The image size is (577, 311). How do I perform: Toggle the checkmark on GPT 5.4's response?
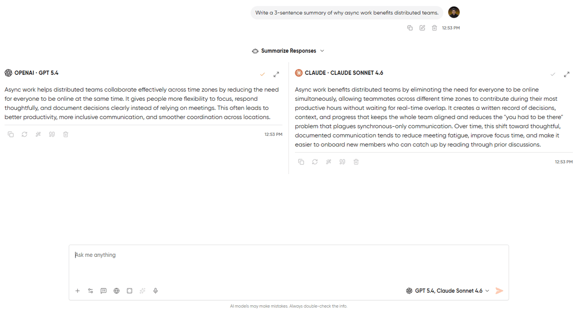tap(263, 74)
